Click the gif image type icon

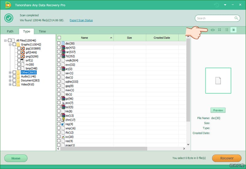(x=23, y=52)
